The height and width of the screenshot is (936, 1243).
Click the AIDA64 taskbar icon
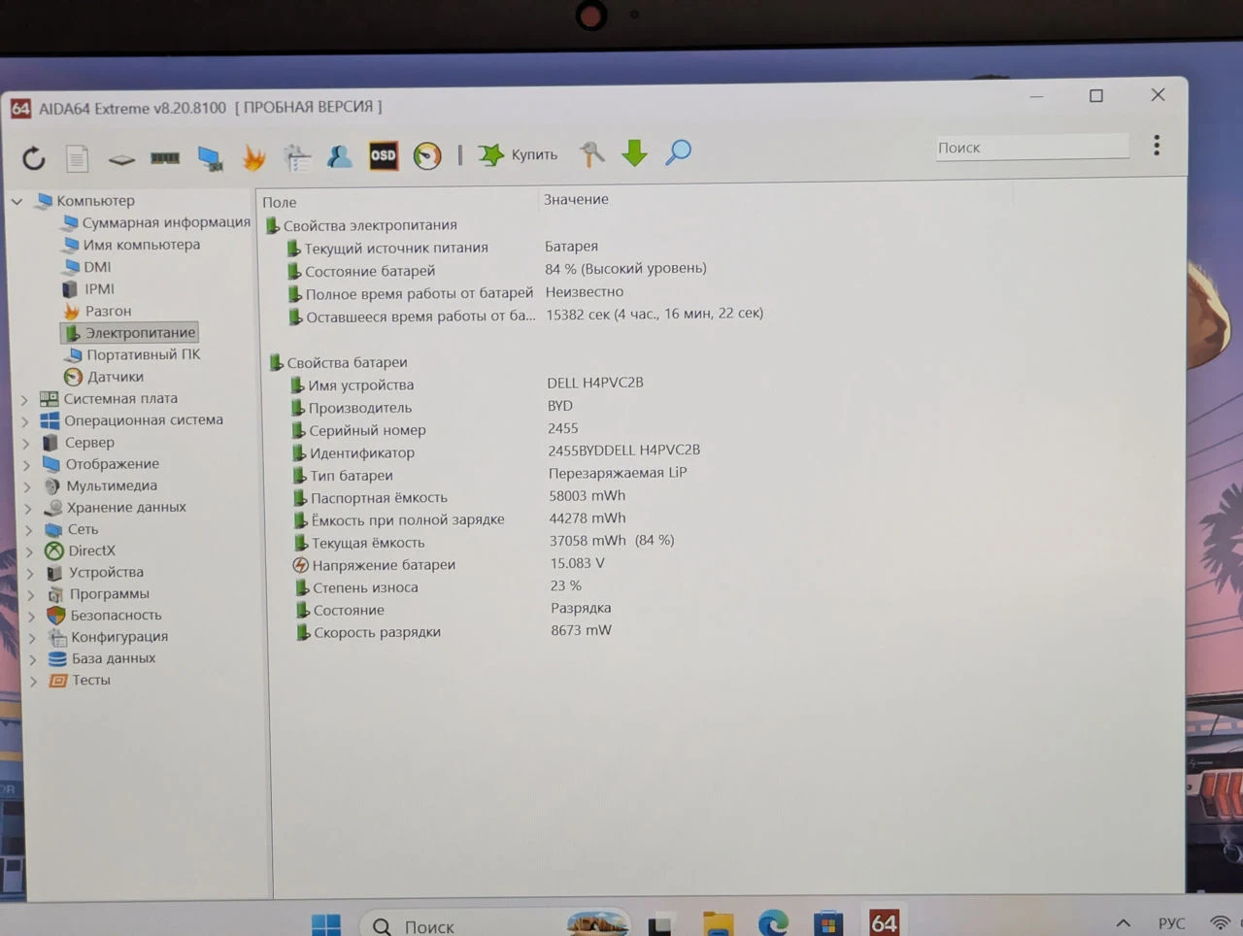(884, 921)
